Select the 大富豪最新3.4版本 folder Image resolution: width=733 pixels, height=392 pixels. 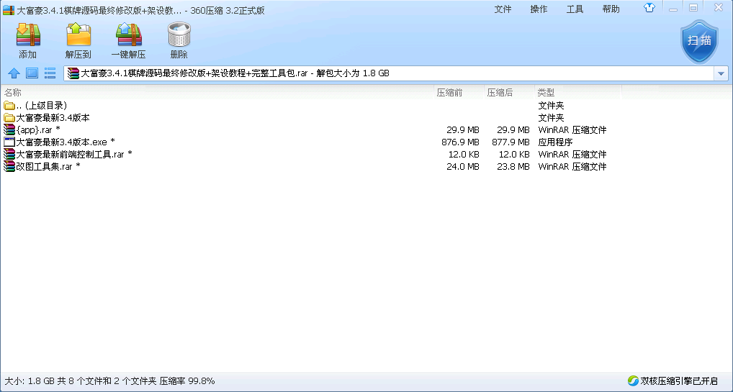pyautogui.click(x=53, y=118)
